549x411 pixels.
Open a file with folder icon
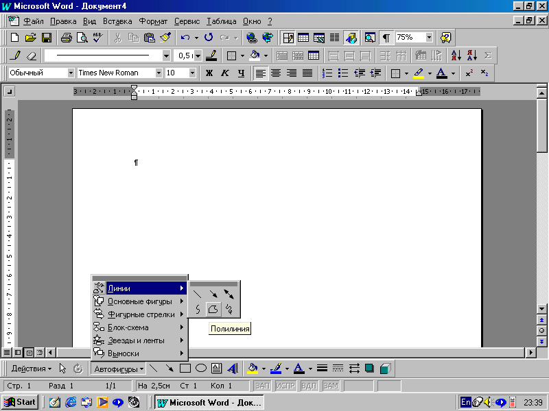30,38
